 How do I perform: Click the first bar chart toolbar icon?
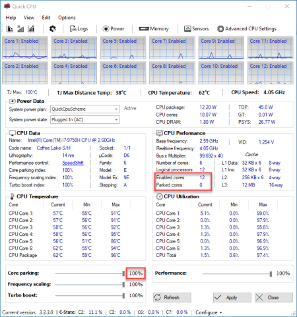pyautogui.click(x=9, y=29)
